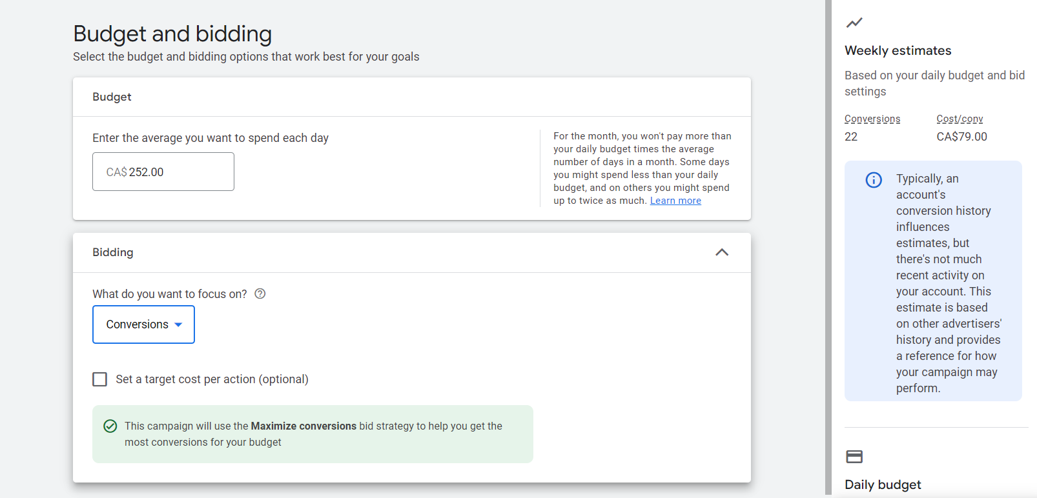This screenshot has width=1037, height=498.
Task: Click into the daily budget amount field
Action: (163, 172)
